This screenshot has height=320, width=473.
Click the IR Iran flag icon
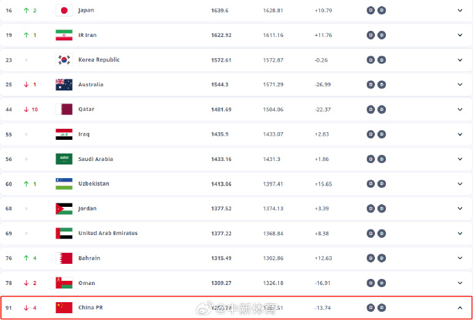pos(64,35)
